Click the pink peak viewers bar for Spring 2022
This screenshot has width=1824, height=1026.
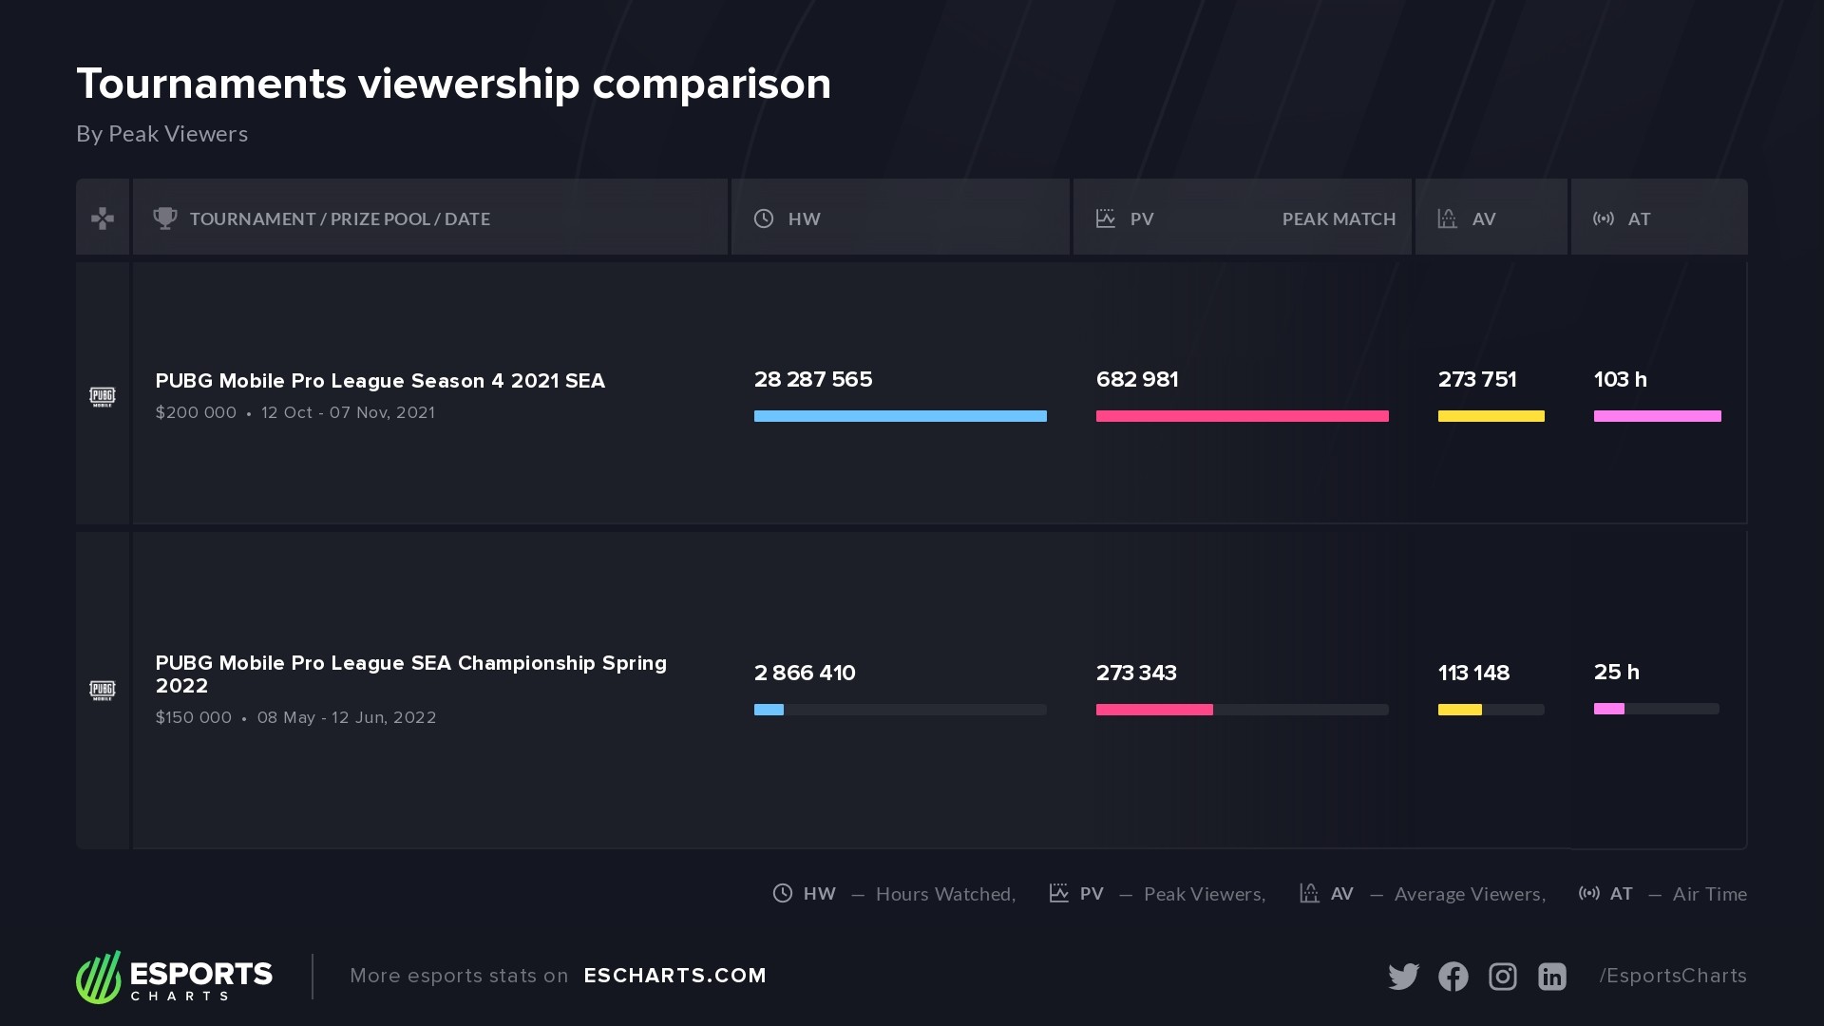(x=1154, y=710)
